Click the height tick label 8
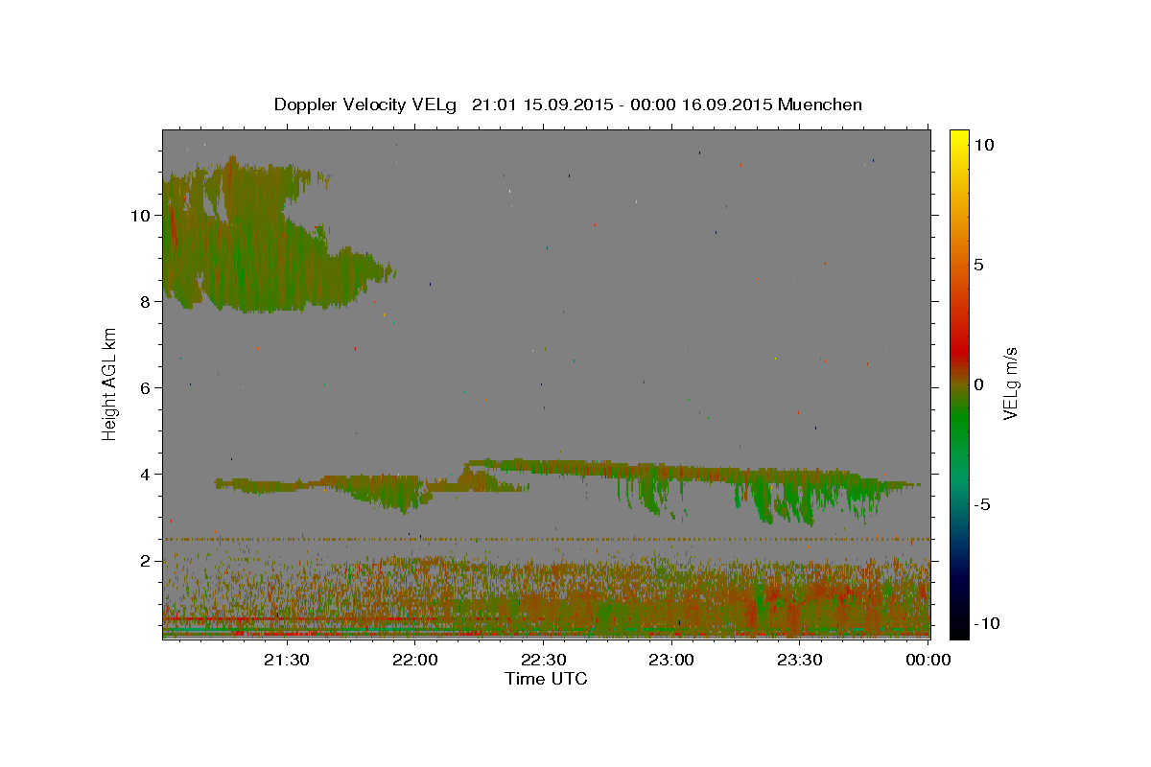1151x767 pixels. point(146,302)
